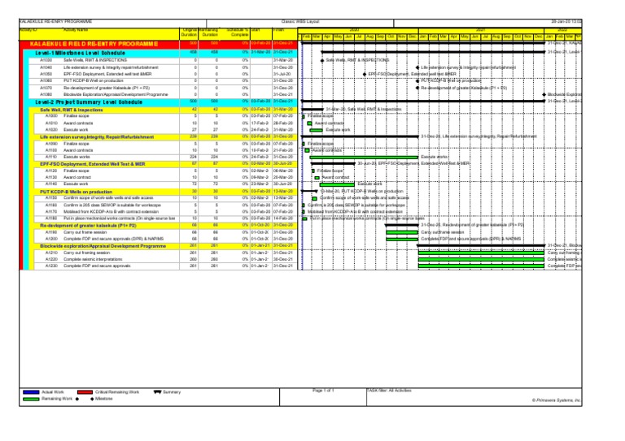Click the EPF-FSO Deployment milestone diamond in Gantt
Viewport: 625px width, 441px height.
point(365,75)
